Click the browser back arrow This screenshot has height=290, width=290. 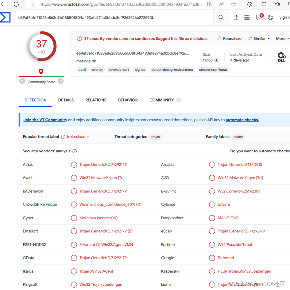(x=3, y=4)
